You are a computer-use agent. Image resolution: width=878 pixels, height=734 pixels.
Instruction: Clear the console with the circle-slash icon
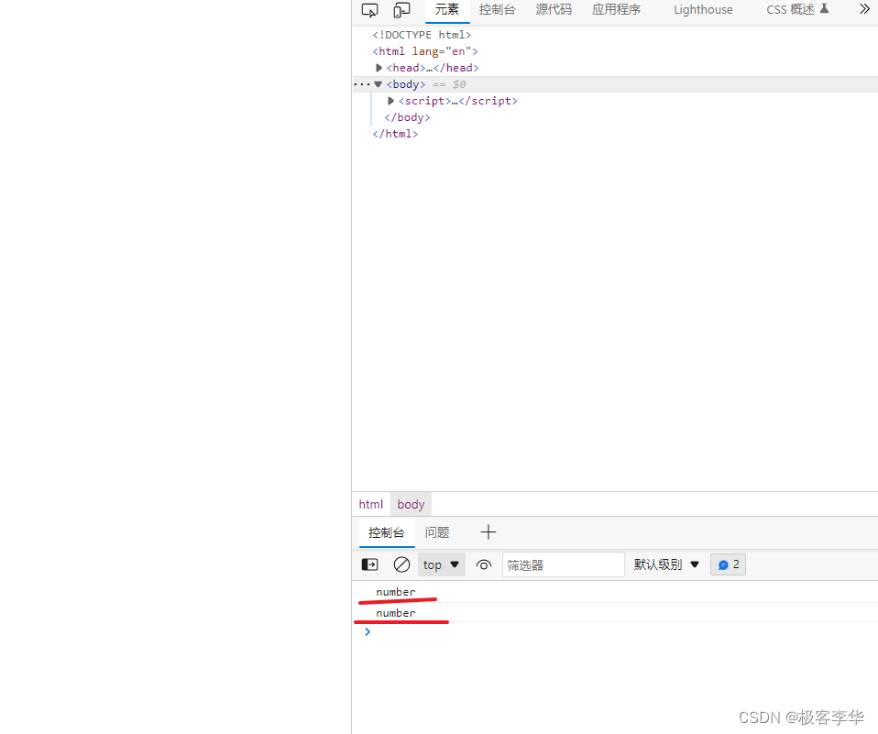[401, 564]
